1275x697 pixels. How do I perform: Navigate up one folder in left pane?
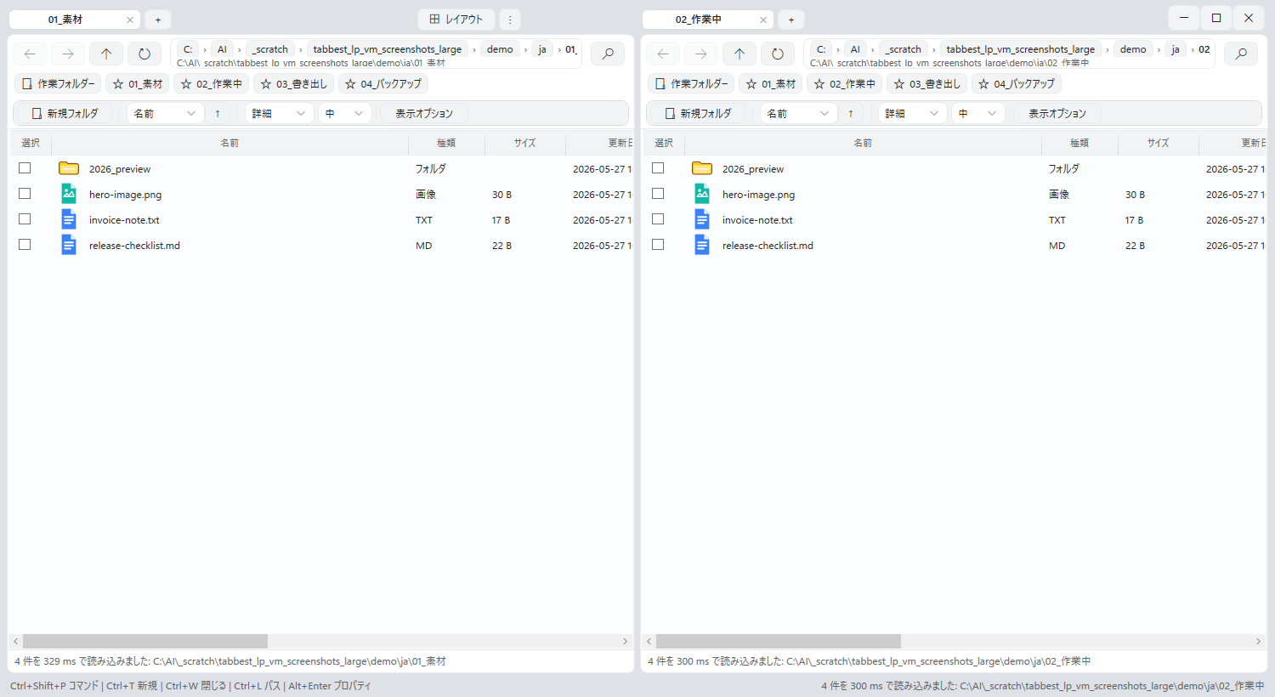click(x=106, y=54)
